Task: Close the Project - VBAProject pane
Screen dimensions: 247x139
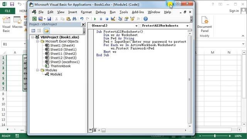Action: point(83,24)
